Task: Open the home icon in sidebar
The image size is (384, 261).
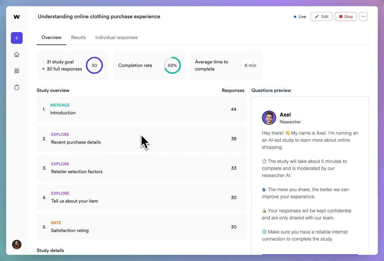Action: point(17,54)
